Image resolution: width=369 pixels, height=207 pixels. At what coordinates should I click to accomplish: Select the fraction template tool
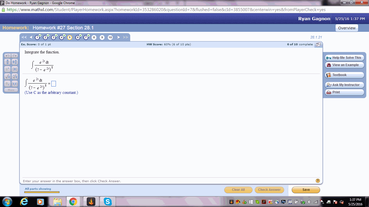(x=7, y=61)
